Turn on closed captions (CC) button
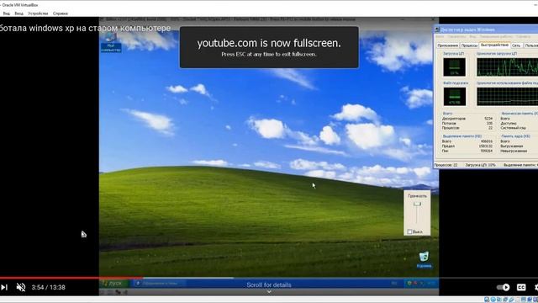The width and height of the screenshot is (538, 303). coord(521,287)
